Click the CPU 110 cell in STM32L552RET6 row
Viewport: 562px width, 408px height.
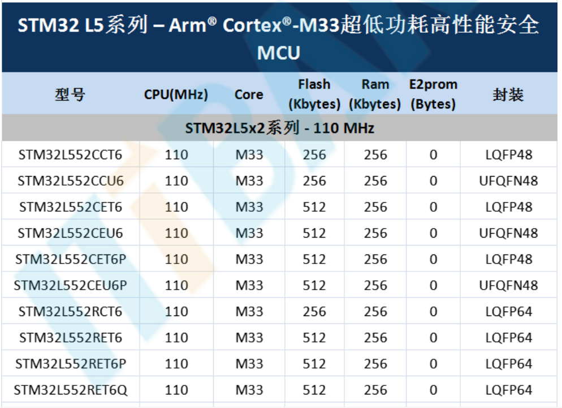[x=176, y=337]
